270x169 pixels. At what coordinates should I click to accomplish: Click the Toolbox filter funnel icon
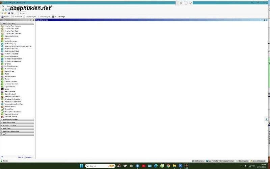point(2,157)
